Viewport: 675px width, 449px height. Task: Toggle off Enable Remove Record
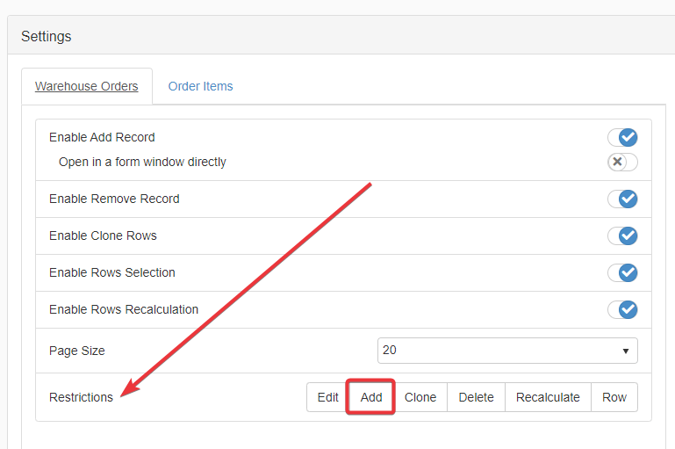point(622,199)
